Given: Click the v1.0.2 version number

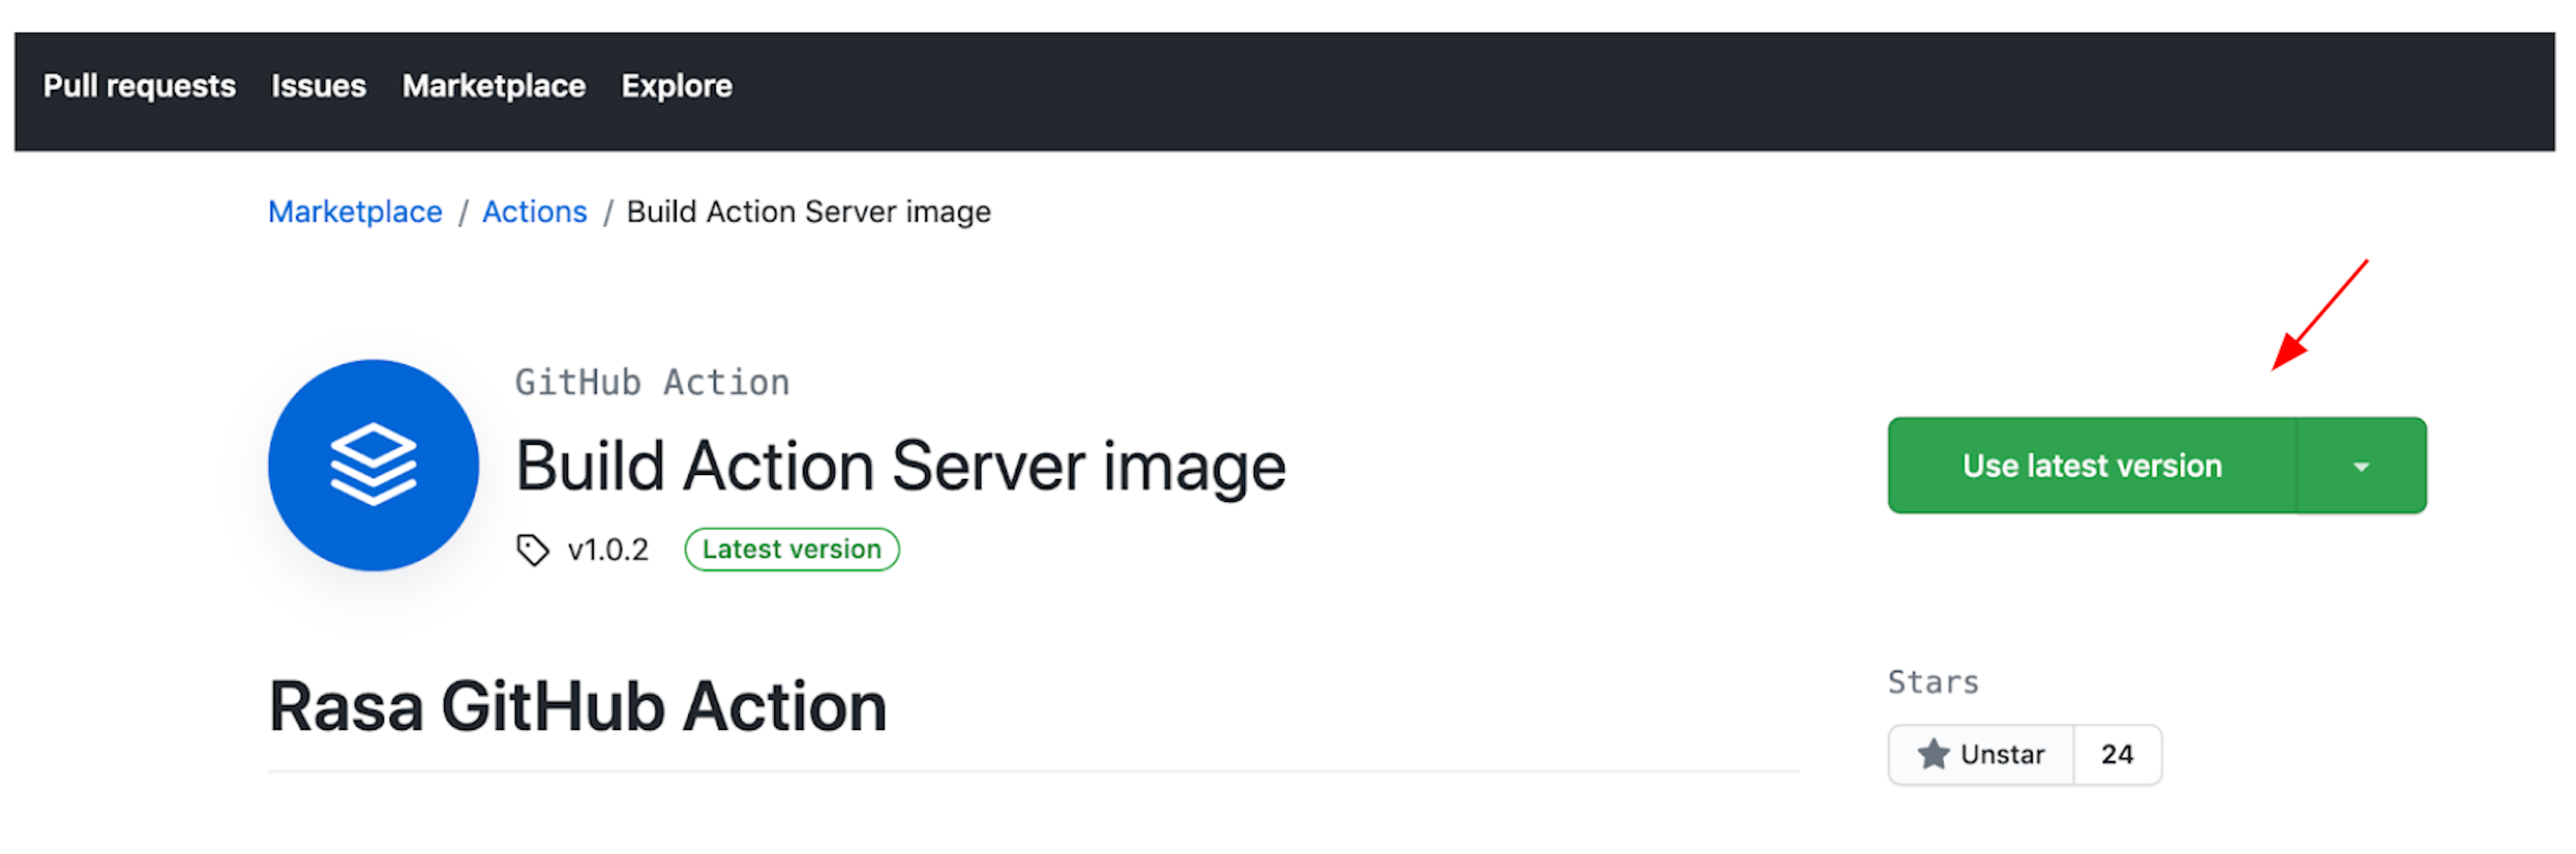Looking at the screenshot, I should click(x=608, y=549).
